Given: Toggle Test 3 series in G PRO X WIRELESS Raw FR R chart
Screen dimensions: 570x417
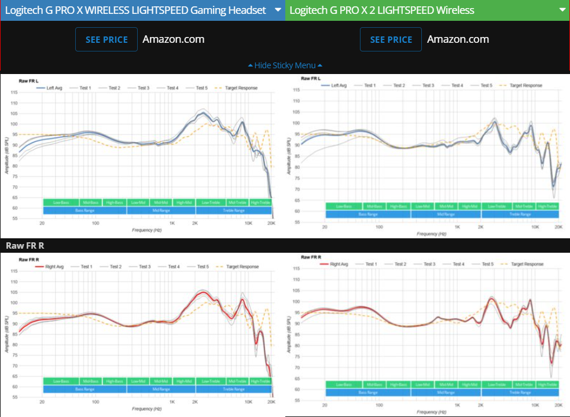Looking at the screenshot, I should pos(139,267).
